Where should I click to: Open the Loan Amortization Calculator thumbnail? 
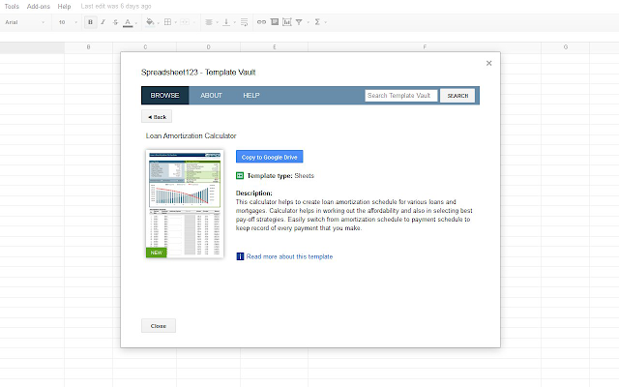pos(185,204)
